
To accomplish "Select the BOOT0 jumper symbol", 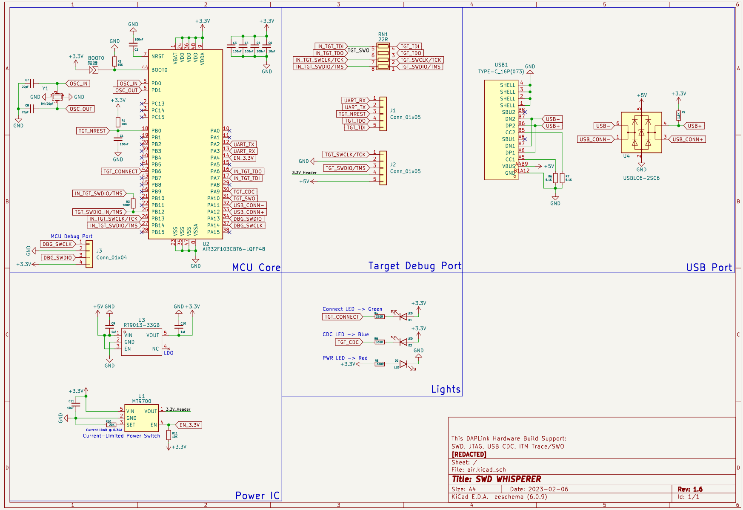I will click(x=94, y=70).
